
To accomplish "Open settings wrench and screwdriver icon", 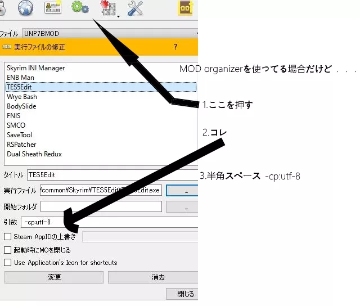I will [x=135, y=8].
